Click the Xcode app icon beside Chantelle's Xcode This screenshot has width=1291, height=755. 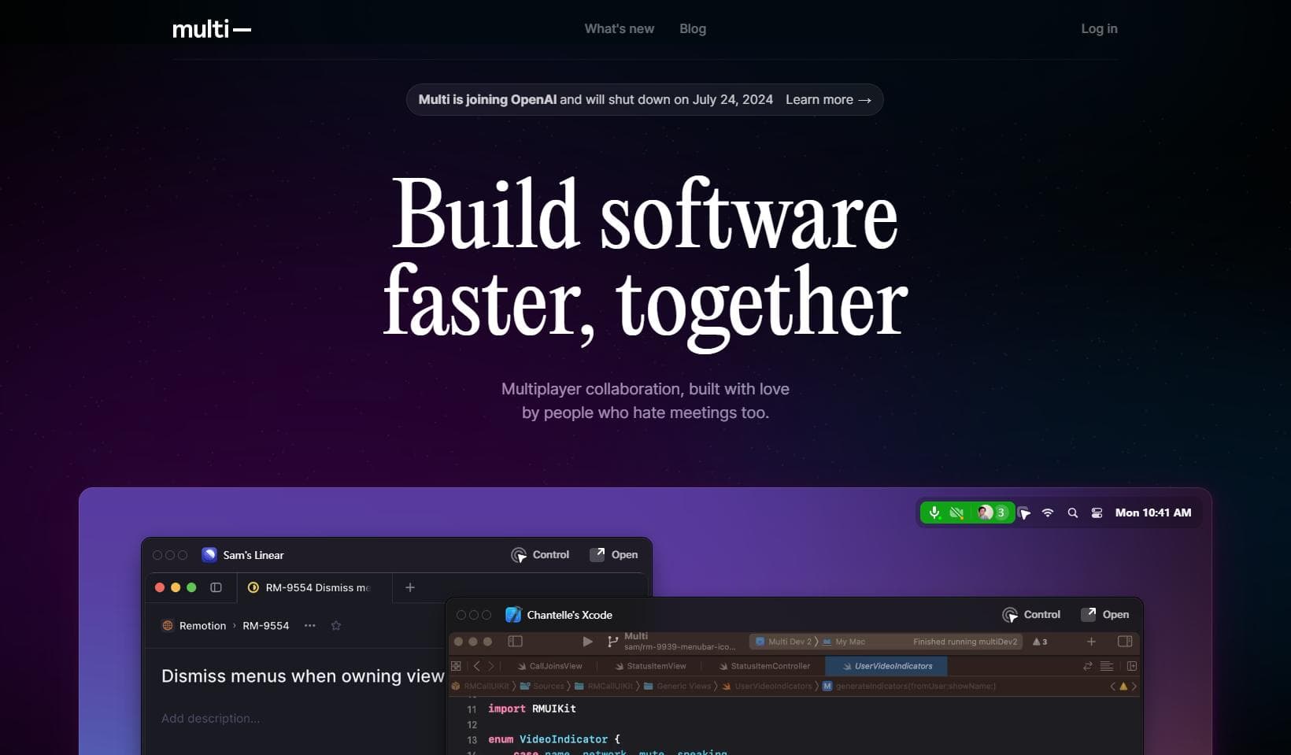[513, 615]
